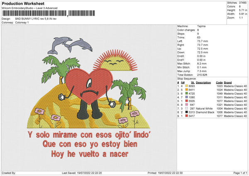This screenshot has height=176, width=249.
Task: Click the yellow swatch for stop 1 (8093)
Action: pos(187,86)
